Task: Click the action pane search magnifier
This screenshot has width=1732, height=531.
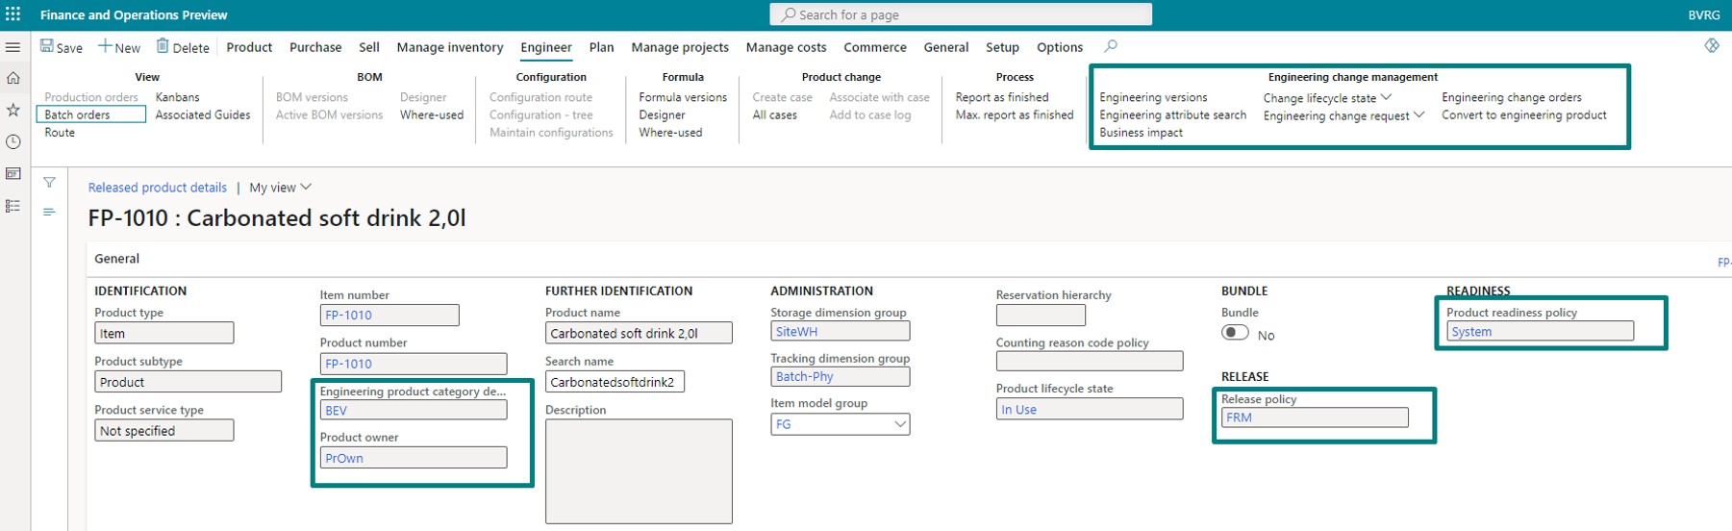Action: (x=1111, y=46)
